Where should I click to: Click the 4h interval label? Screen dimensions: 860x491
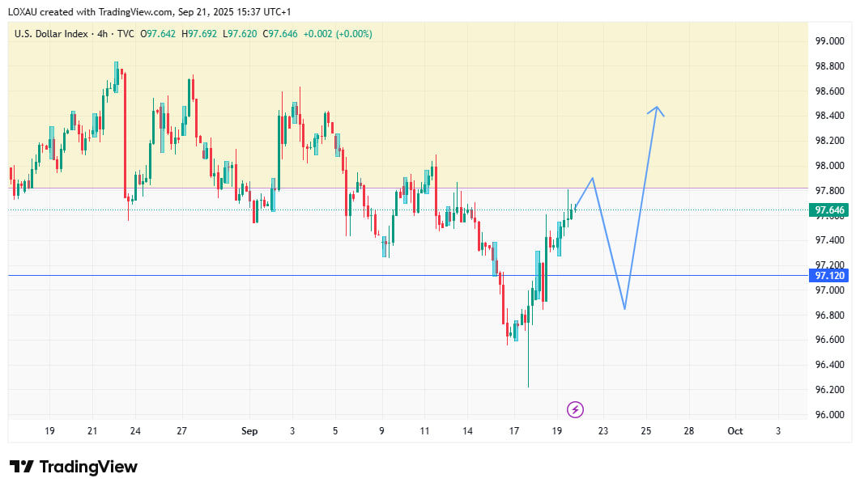pyautogui.click(x=100, y=34)
